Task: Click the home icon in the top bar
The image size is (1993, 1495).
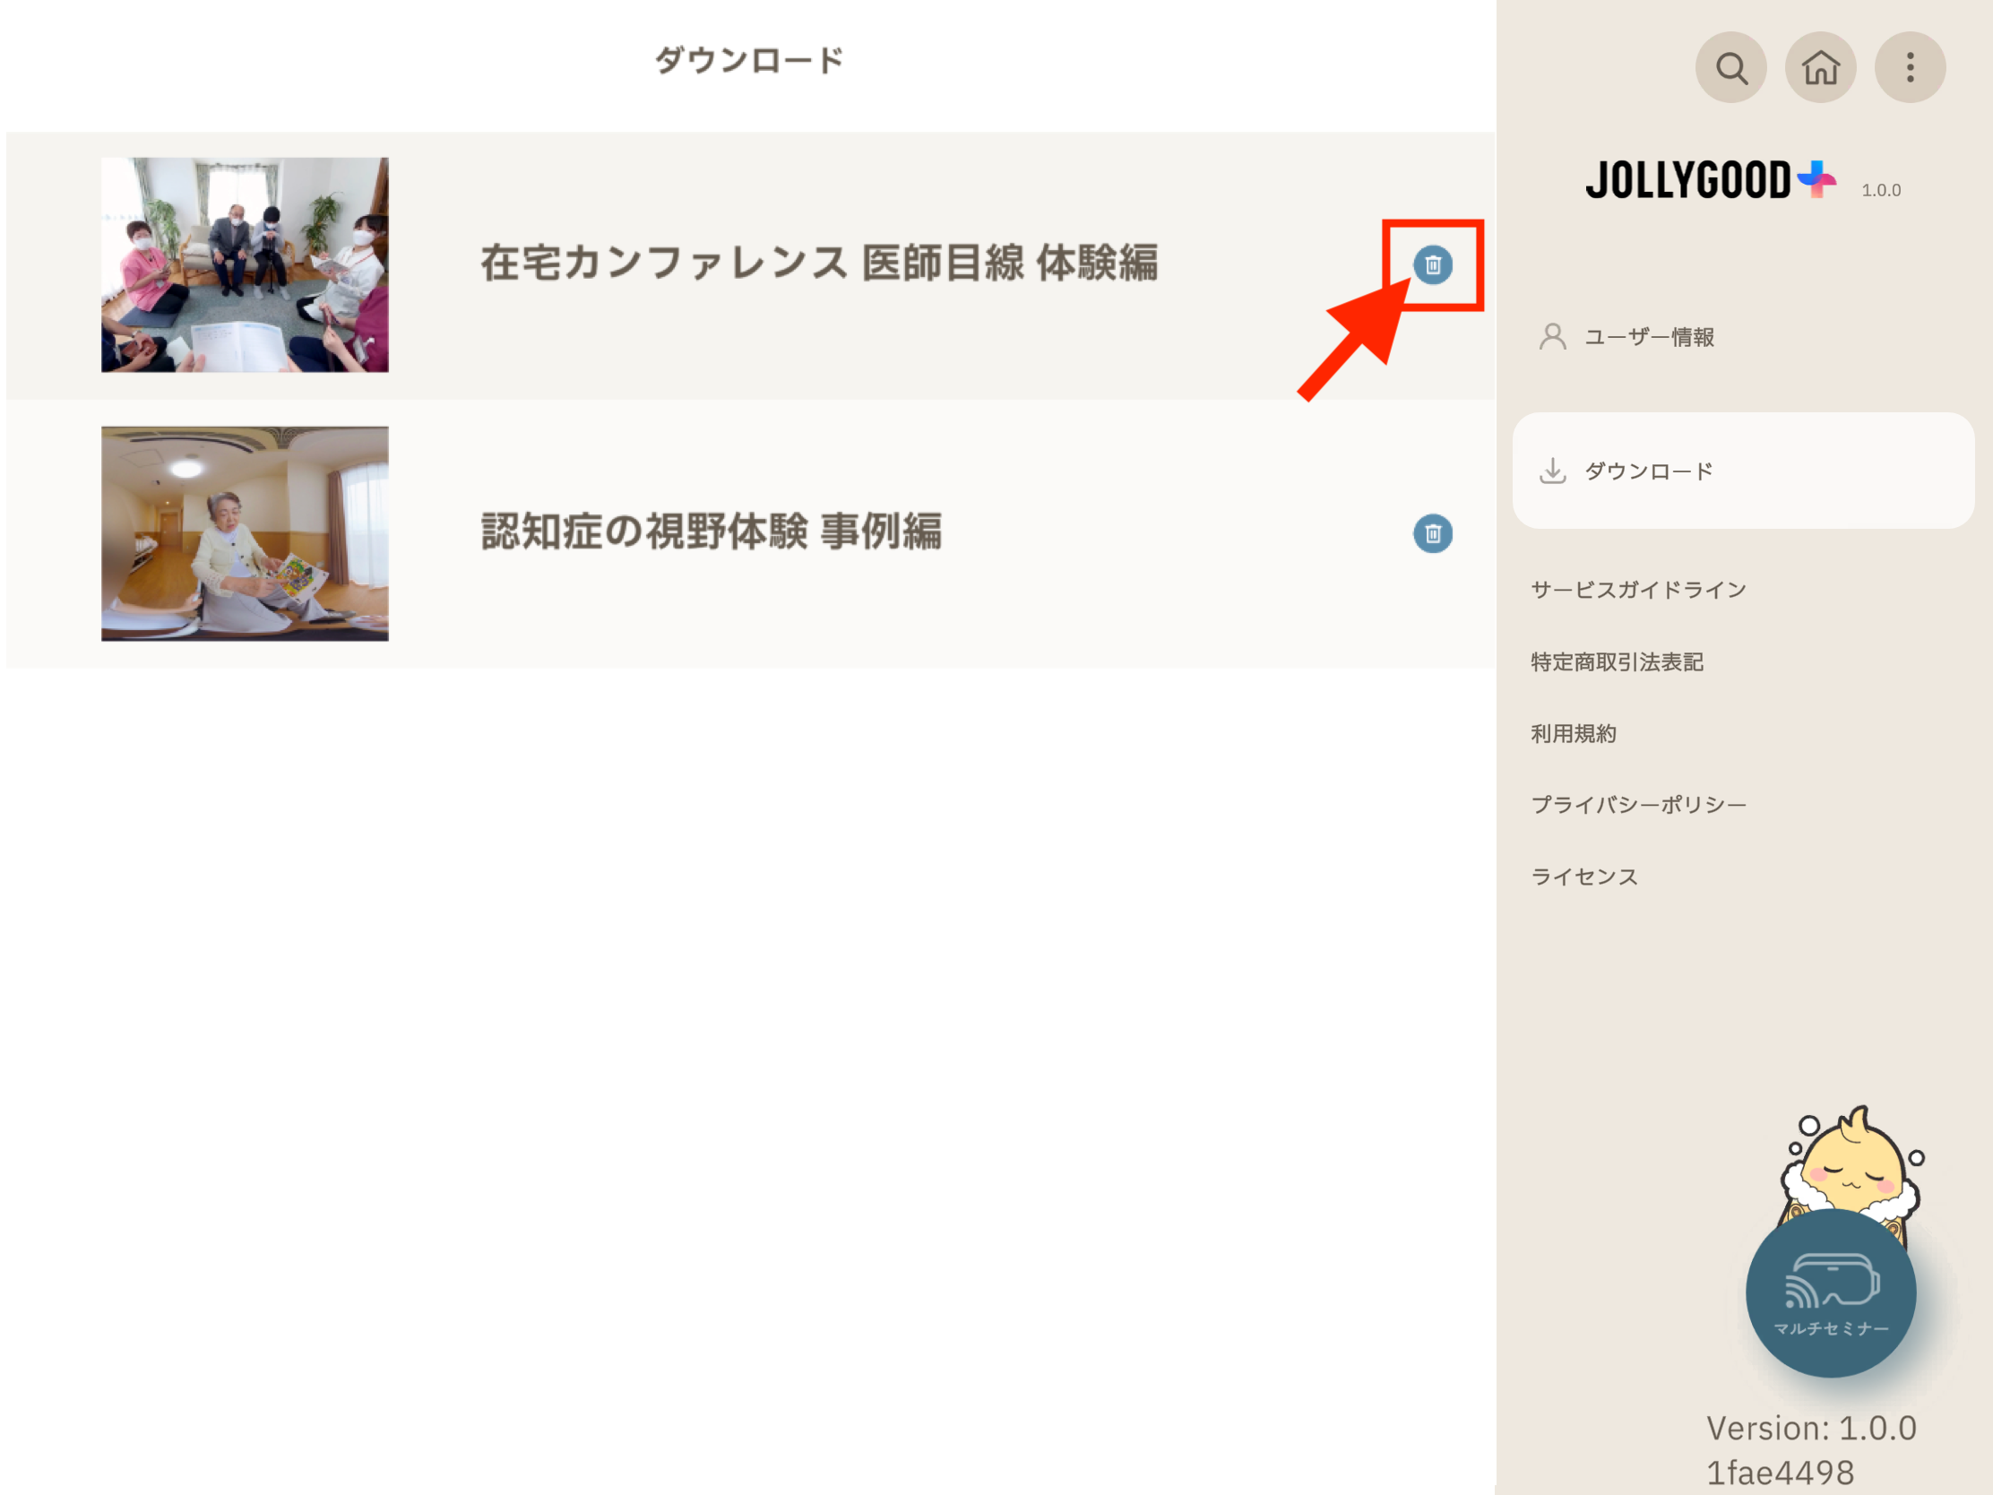Action: click(1820, 66)
